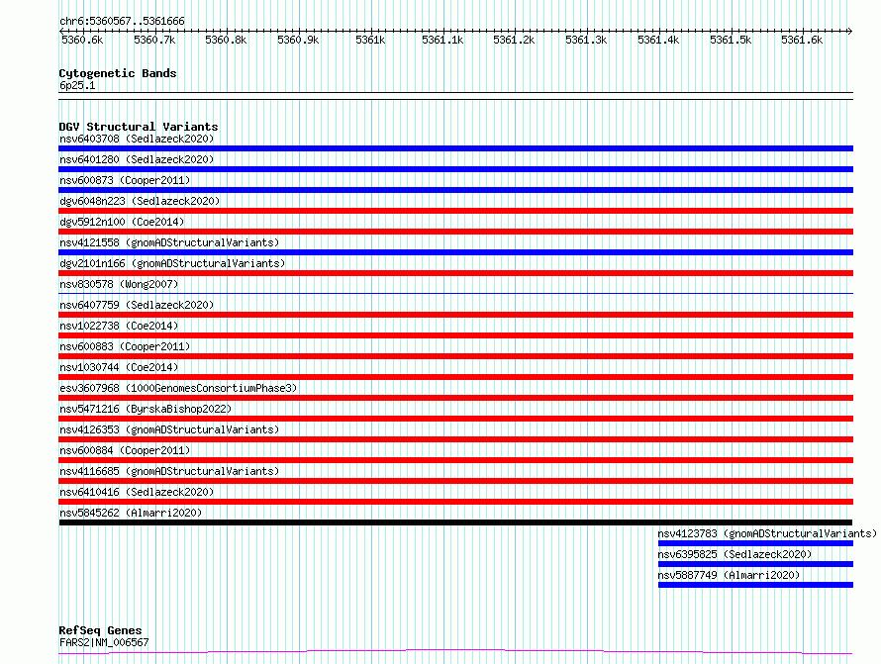Click nsv5887749 (Almarri2020) label
Image resolution: width=881 pixels, height=664 pixels.
click(x=729, y=575)
